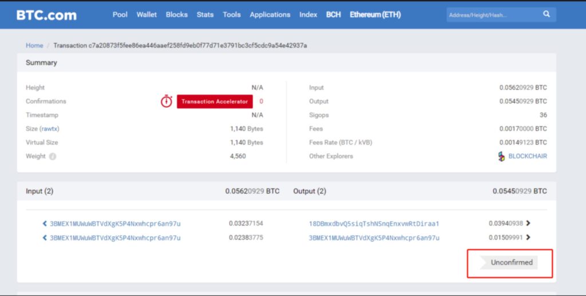Click the Blockchair logo icon
This screenshot has height=296, width=586.
501,157
